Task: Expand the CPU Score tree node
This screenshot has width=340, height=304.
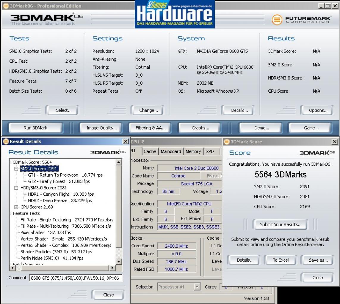Action: tap(16, 207)
